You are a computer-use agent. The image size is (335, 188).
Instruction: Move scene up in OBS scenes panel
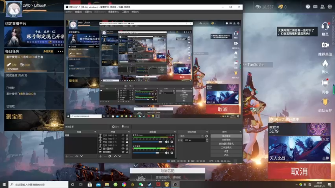[x=77, y=156]
